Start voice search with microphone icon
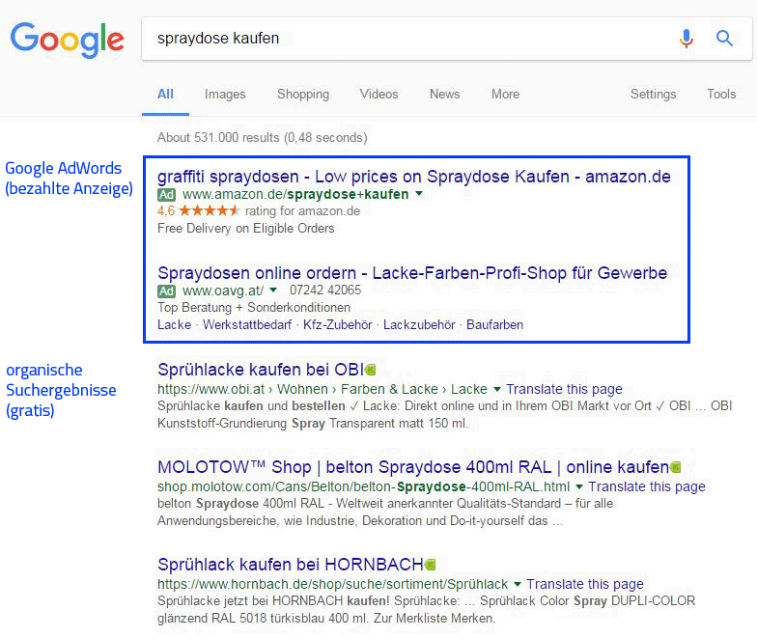Image resolution: width=757 pixels, height=638 pixels. pos(686,39)
